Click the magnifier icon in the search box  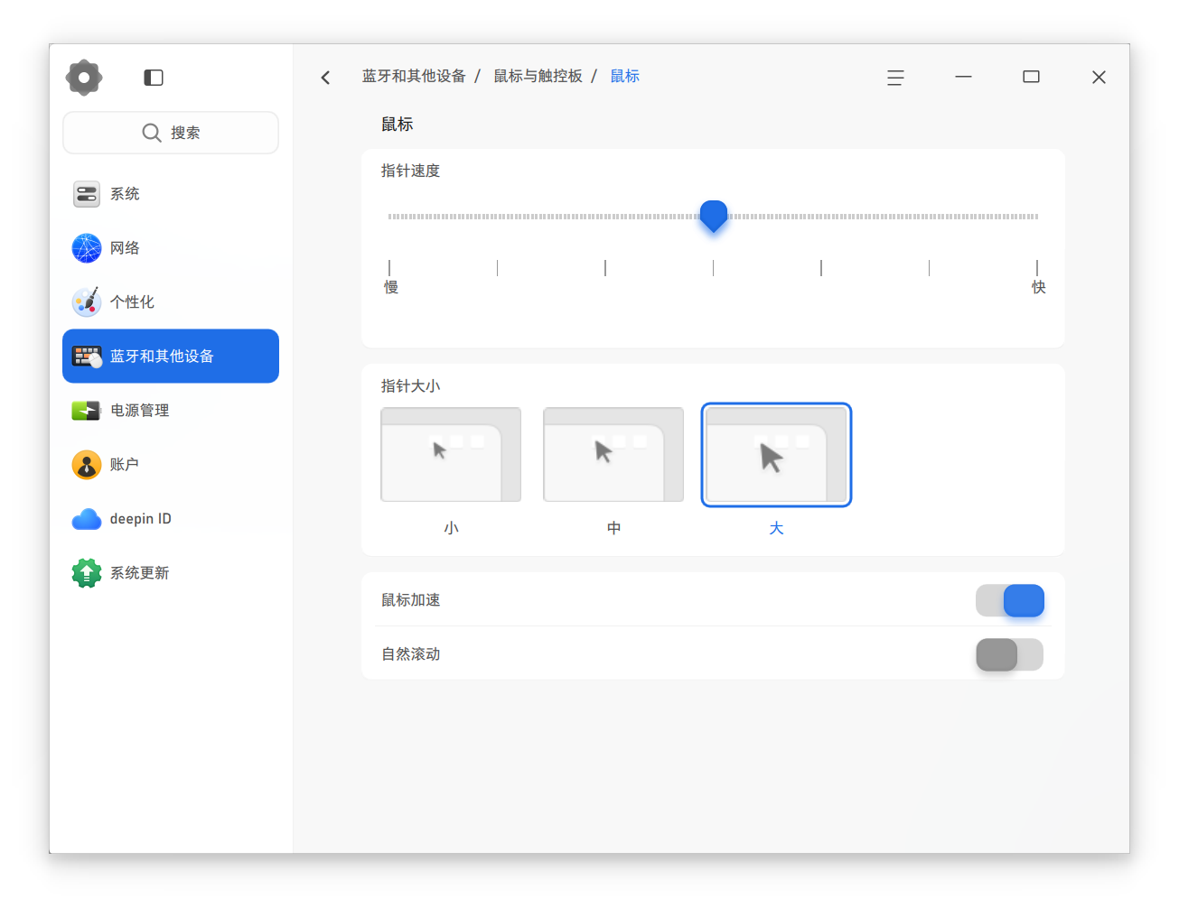click(152, 133)
